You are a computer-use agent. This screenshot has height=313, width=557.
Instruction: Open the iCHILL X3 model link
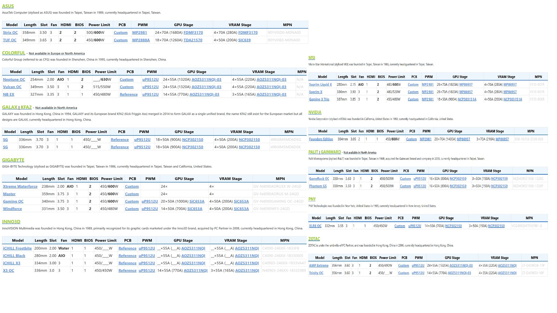tap(12, 263)
